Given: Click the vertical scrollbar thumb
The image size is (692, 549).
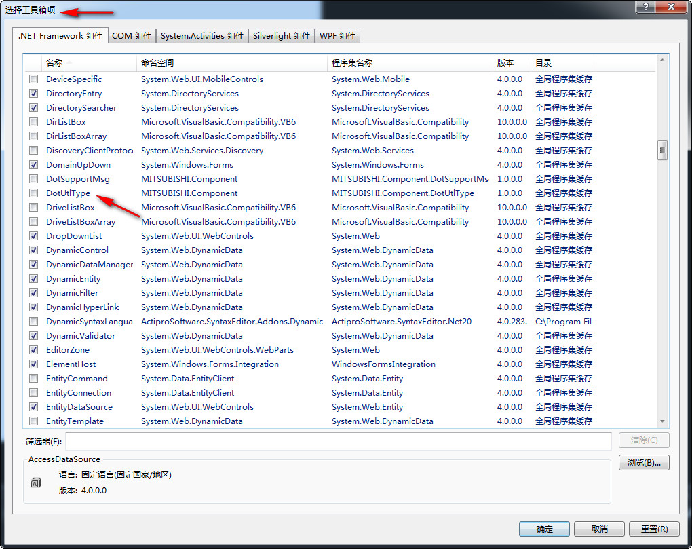Looking at the screenshot, I should point(662,150).
